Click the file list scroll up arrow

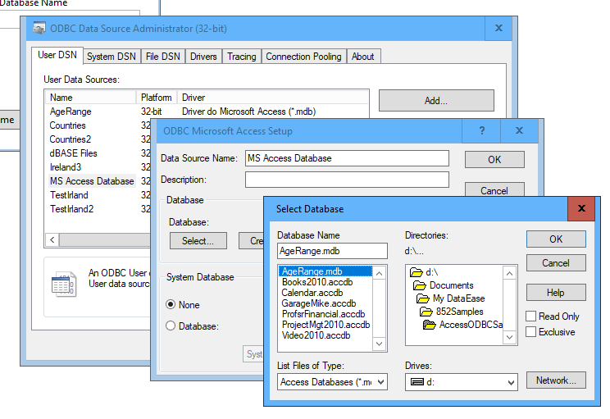point(380,274)
